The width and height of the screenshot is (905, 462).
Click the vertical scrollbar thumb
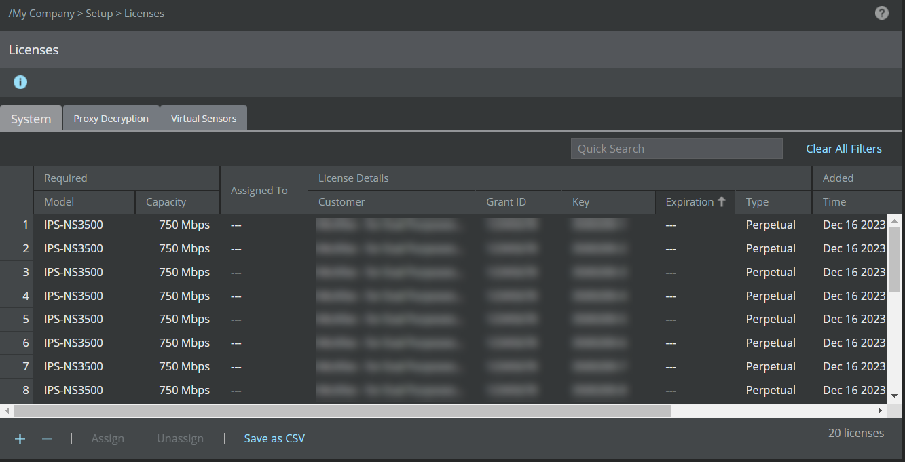(x=894, y=260)
